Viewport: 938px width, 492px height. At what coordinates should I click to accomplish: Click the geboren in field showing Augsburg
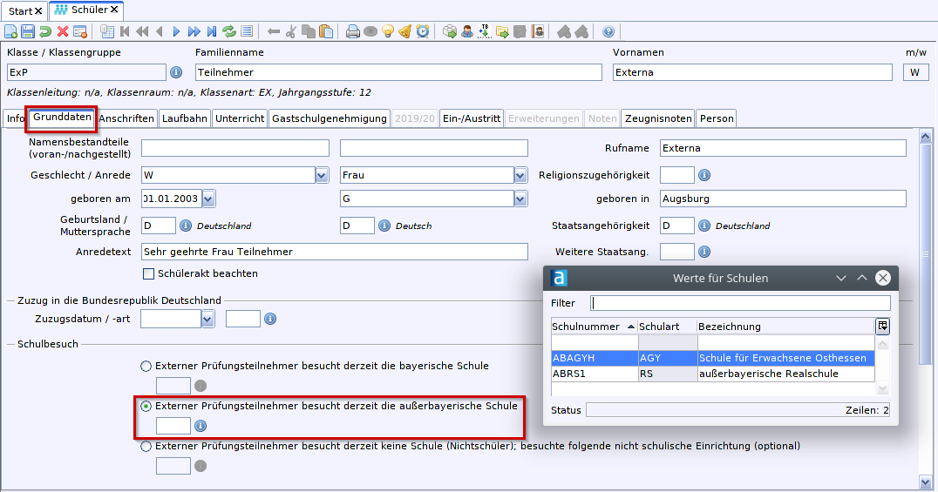(x=783, y=199)
